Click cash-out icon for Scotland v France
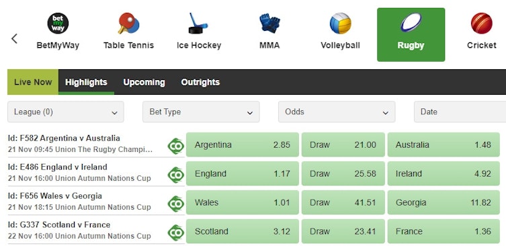The height and width of the screenshot is (246, 506). (x=176, y=233)
